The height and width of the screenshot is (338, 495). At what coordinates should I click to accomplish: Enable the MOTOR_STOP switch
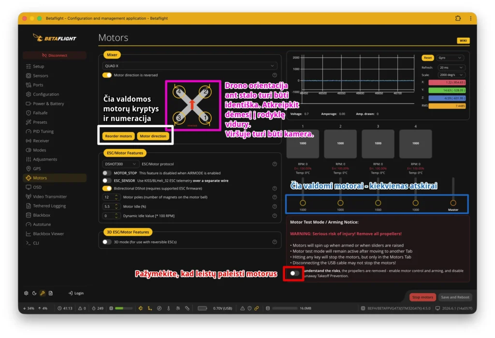click(x=107, y=173)
